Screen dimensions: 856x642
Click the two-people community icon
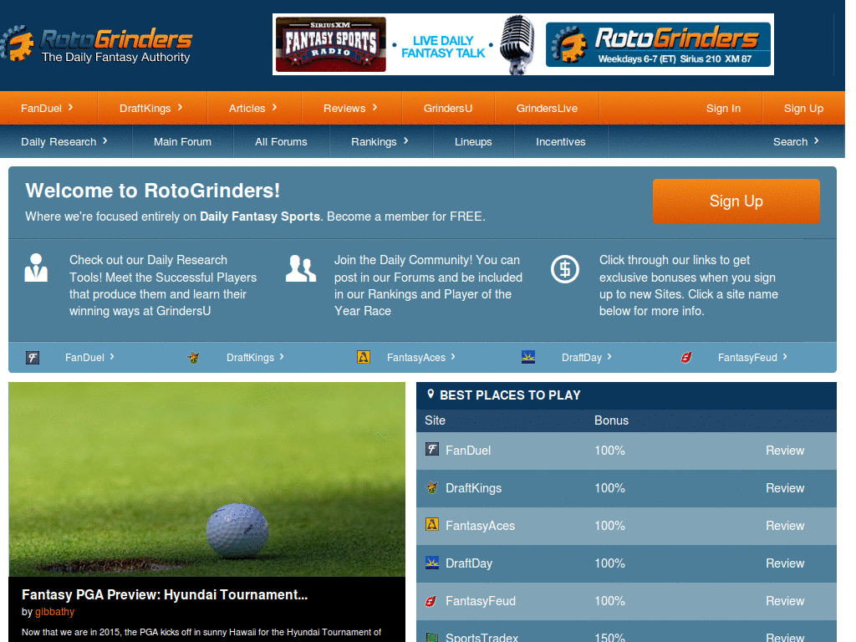coord(301,268)
